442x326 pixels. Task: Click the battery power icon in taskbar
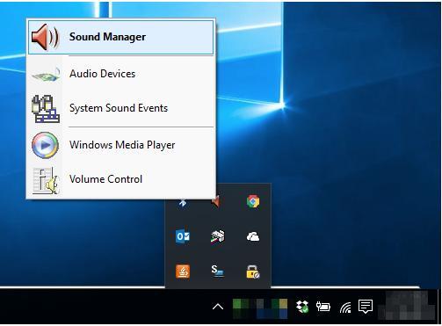(323, 307)
